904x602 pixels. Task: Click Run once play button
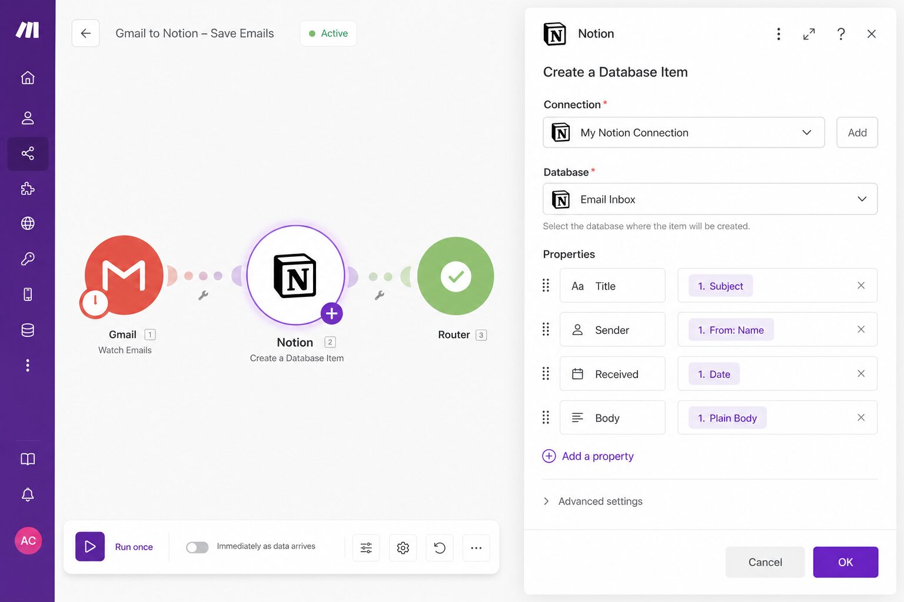coord(90,547)
